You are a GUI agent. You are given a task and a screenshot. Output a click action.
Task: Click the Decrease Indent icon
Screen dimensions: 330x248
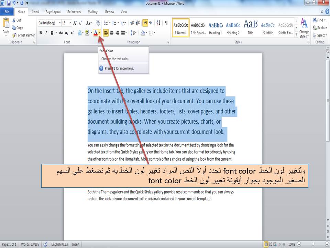tap(132, 23)
